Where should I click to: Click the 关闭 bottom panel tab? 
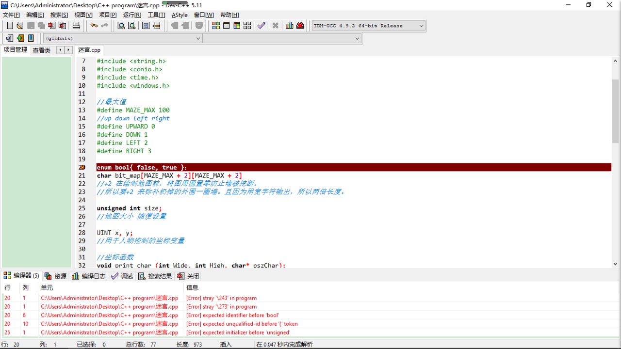tap(188, 276)
